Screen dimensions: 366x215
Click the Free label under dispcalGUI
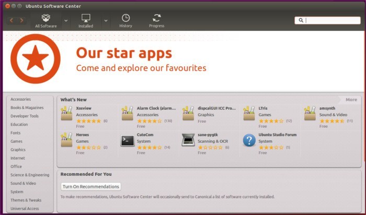202,121
